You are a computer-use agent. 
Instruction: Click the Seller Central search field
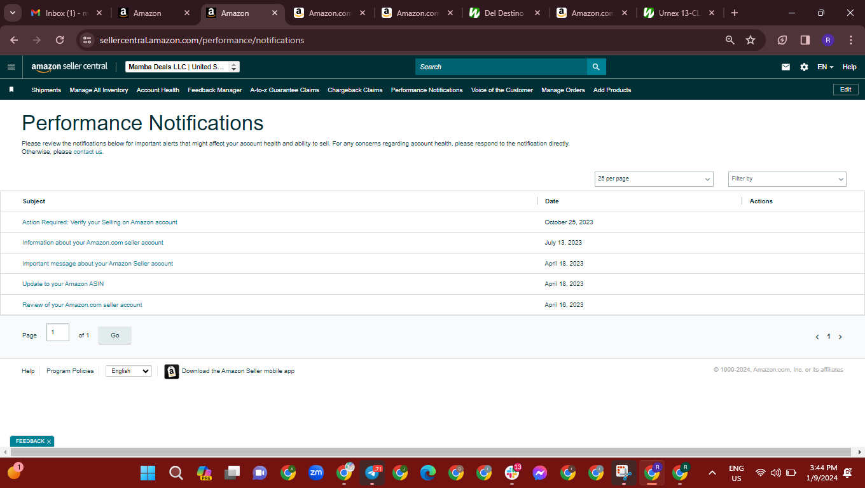(501, 67)
